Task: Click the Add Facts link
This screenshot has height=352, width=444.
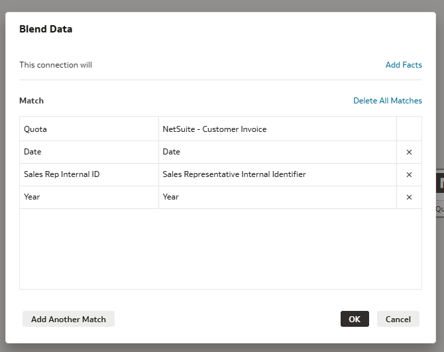Action: point(404,65)
